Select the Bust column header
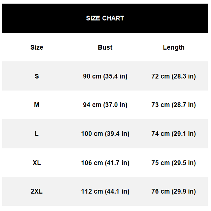This screenshot has width=211, height=211. coord(105,47)
